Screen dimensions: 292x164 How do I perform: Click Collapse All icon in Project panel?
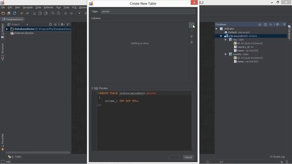(x=55, y=24)
